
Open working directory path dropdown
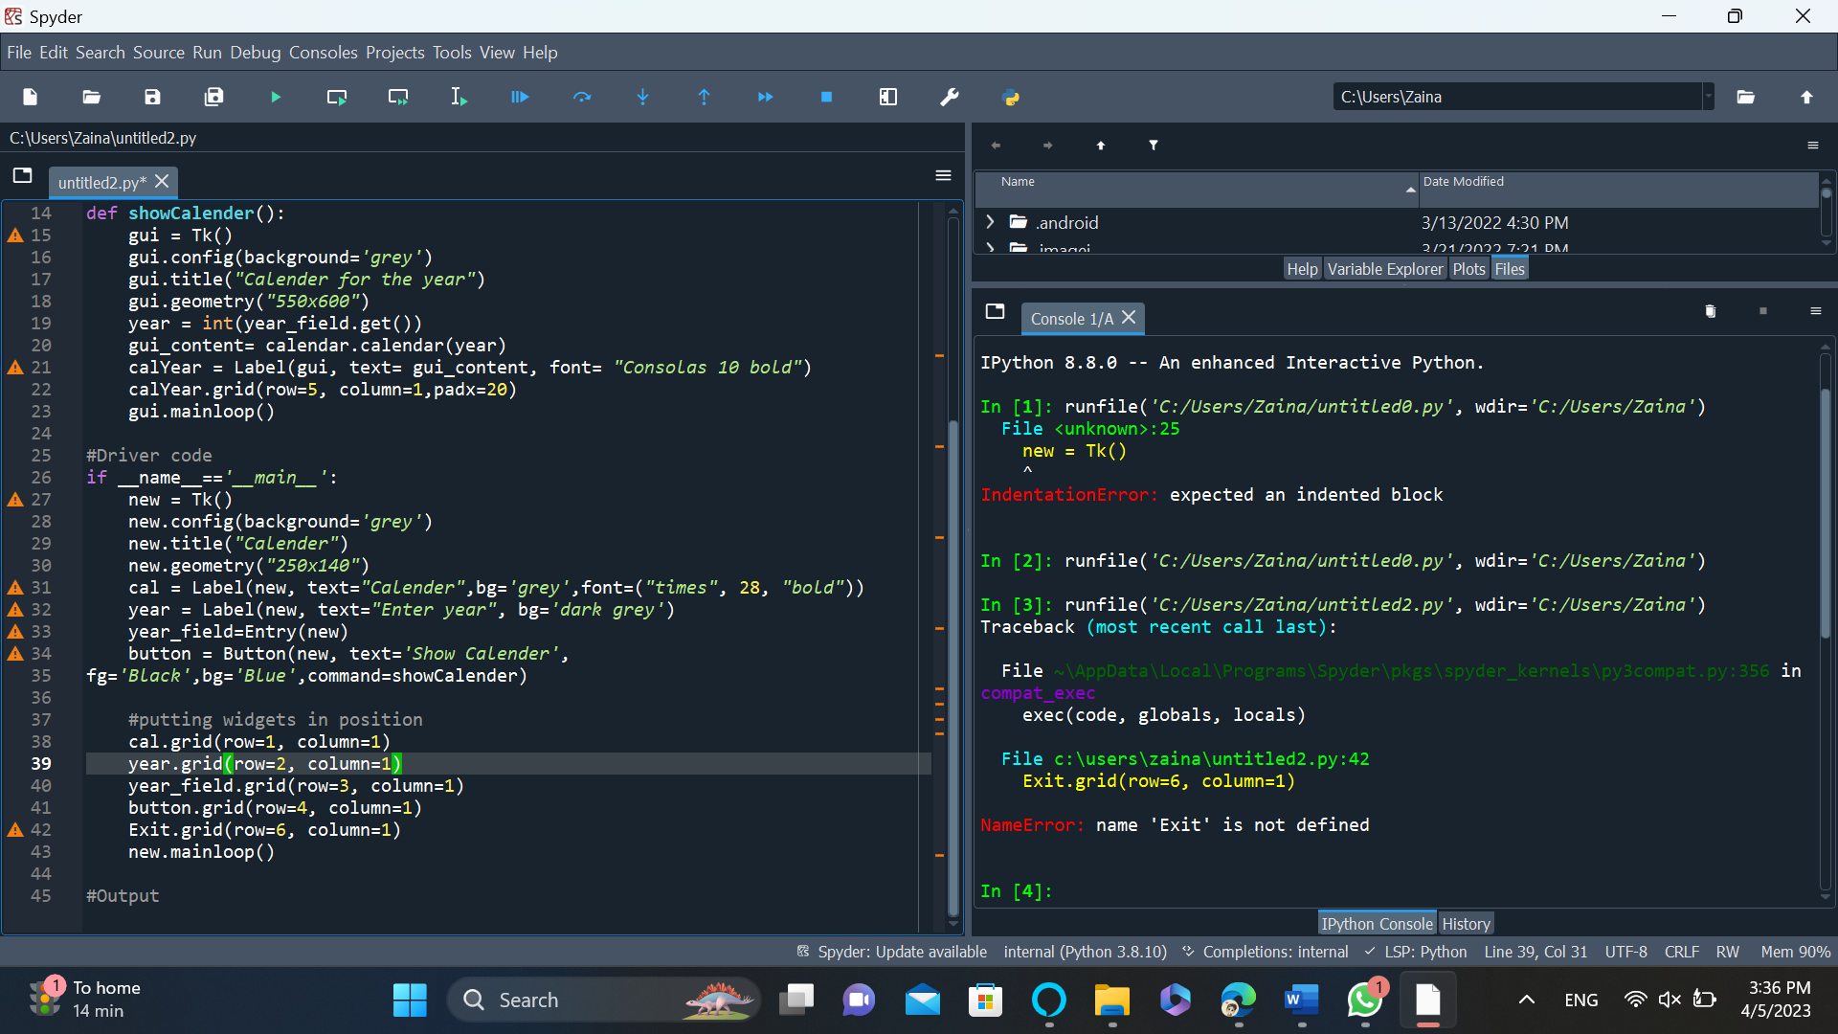click(x=1708, y=97)
